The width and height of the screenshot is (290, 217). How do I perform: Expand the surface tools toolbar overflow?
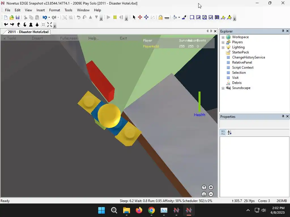[234, 18]
